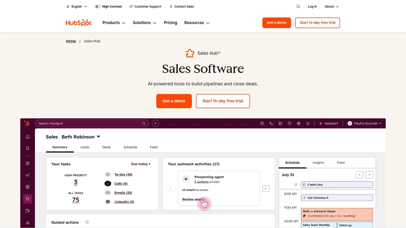Open the HubSpot Marketplace icon
The image size is (406, 228).
pyautogui.click(x=280, y=123)
